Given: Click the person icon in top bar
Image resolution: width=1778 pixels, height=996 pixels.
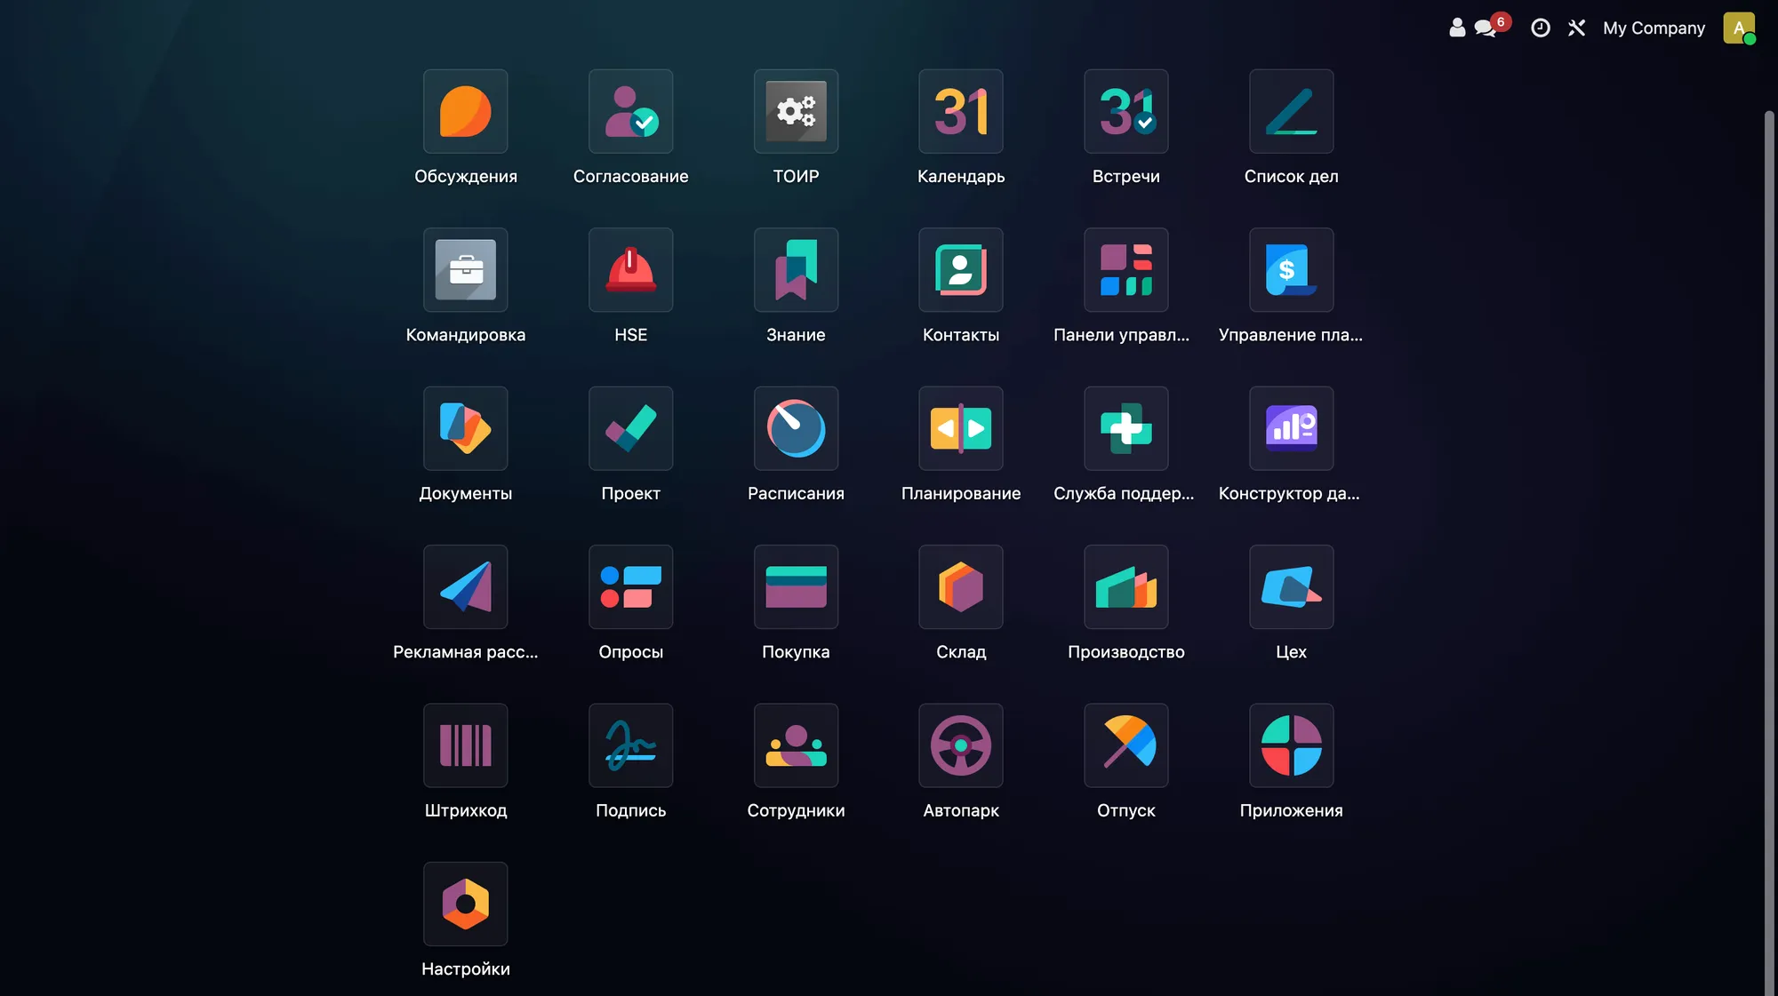Looking at the screenshot, I should pos(1457,28).
